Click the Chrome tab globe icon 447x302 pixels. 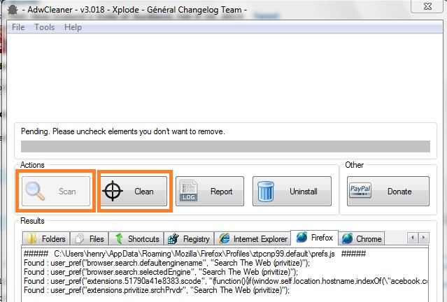[347, 238]
